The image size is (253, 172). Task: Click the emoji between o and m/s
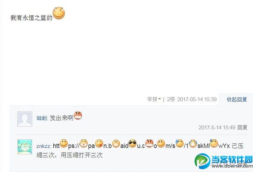tap(161, 144)
